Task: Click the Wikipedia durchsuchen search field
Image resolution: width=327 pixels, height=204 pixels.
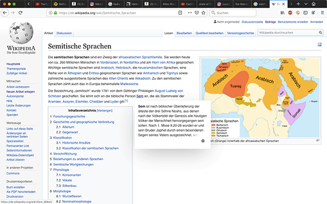Action: (x=288, y=32)
